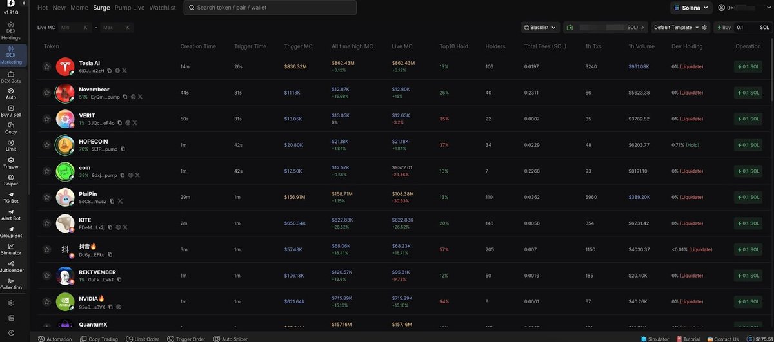Open the Copy trading sidebar item
774x342 pixels.
coord(11,128)
